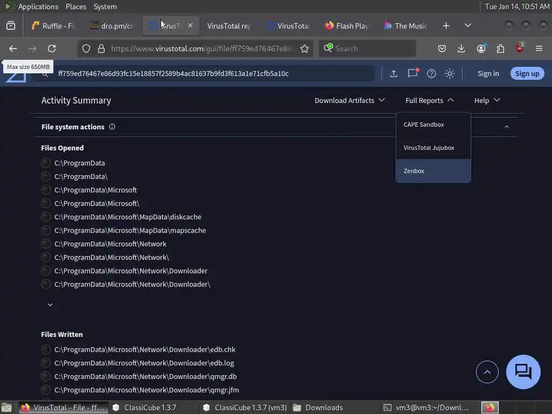
Task: Open Firefox View icon at tab bar start
Action: pyautogui.click(x=11, y=26)
